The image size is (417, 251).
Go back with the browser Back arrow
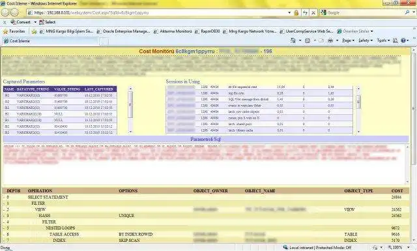click(x=5, y=12)
